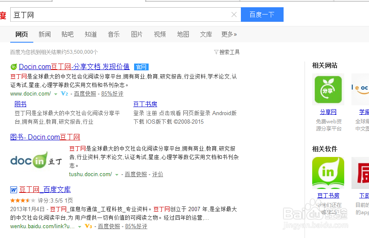Click the 免费web资源分享平台 description

coord(328,125)
